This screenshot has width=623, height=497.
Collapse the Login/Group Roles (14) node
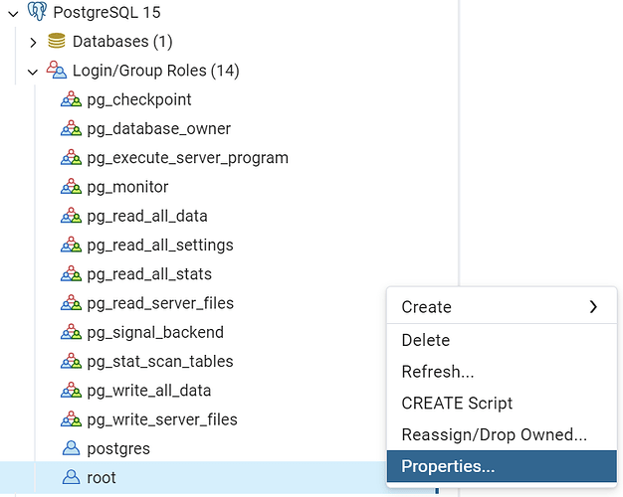click(x=33, y=72)
